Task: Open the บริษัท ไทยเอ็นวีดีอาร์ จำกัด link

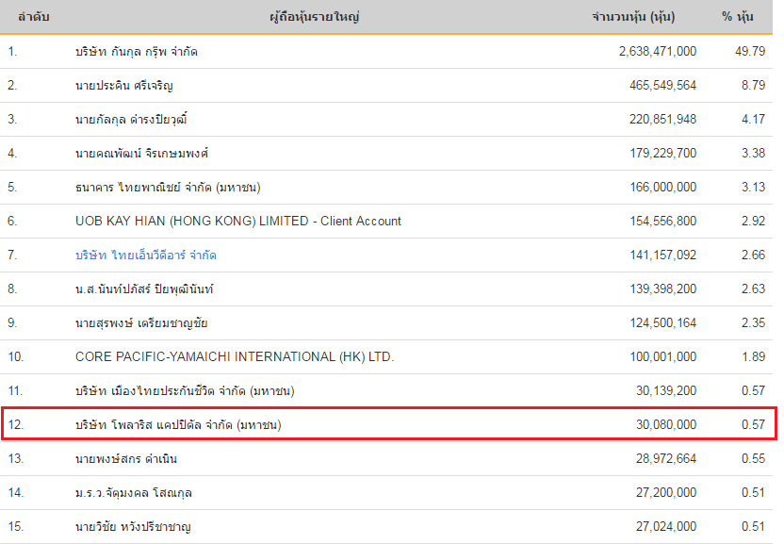Action: pyautogui.click(x=145, y=256)
